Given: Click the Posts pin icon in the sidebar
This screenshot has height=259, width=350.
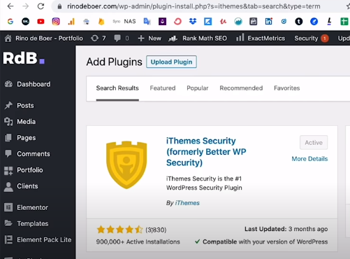Looking at the screenshot, I should tap(8, 105).
